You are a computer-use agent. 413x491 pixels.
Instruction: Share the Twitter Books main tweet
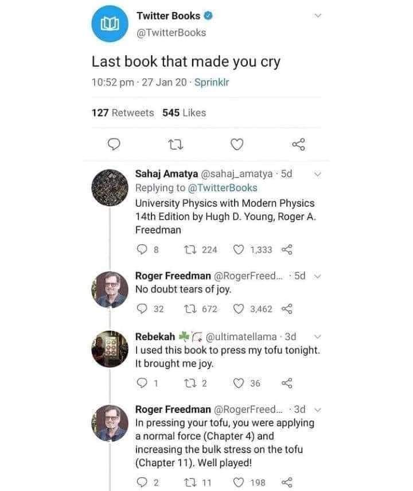[298, 145]
